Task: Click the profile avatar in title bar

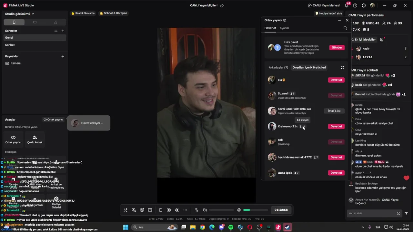Action: tap(372, 5)
